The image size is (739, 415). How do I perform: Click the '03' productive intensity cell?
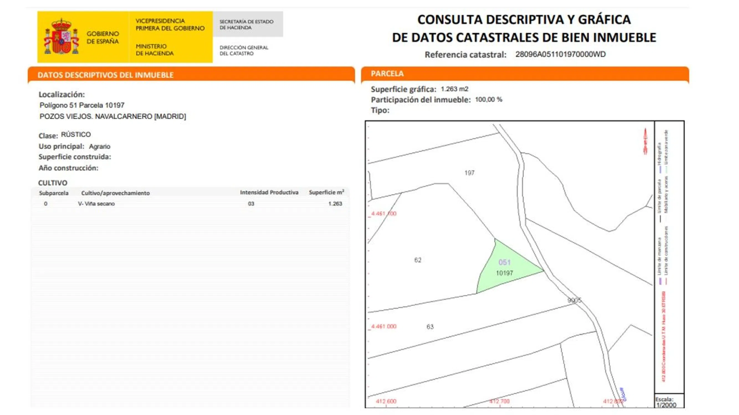(x=251, y=204)
